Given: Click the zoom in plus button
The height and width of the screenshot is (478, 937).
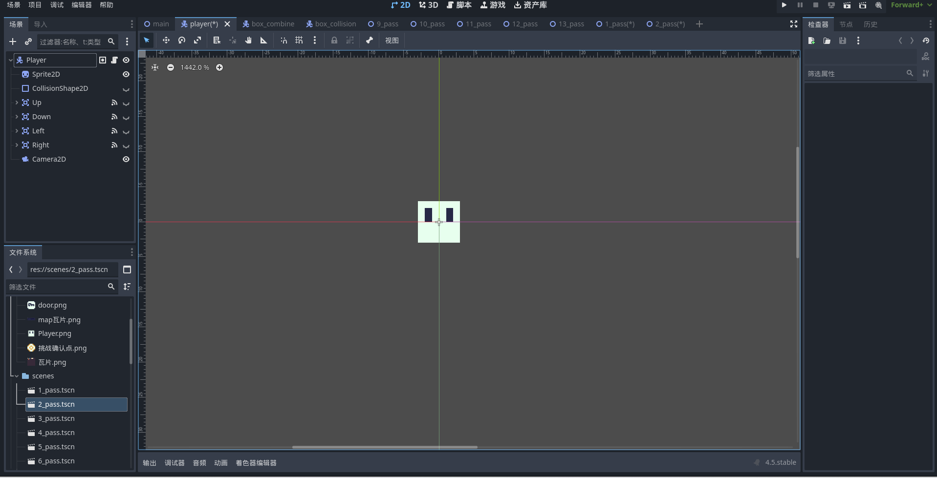Looking at the screenshot, I should (219, 67).
